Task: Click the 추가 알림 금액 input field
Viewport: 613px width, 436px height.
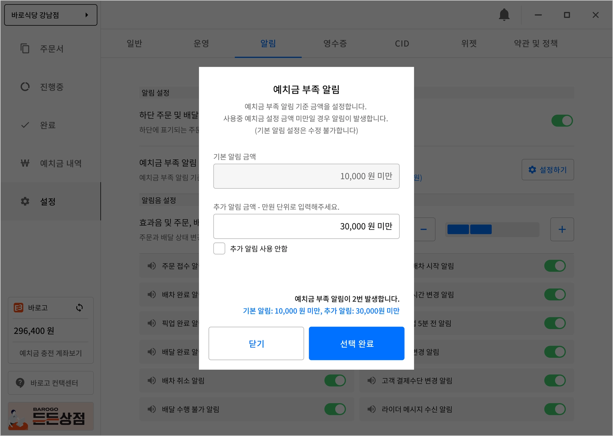Action: [306, 226]
